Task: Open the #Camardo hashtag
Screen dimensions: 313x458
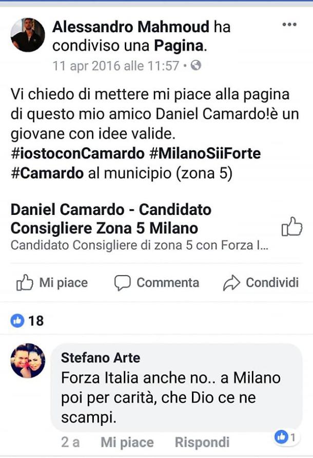Action: 47,173
